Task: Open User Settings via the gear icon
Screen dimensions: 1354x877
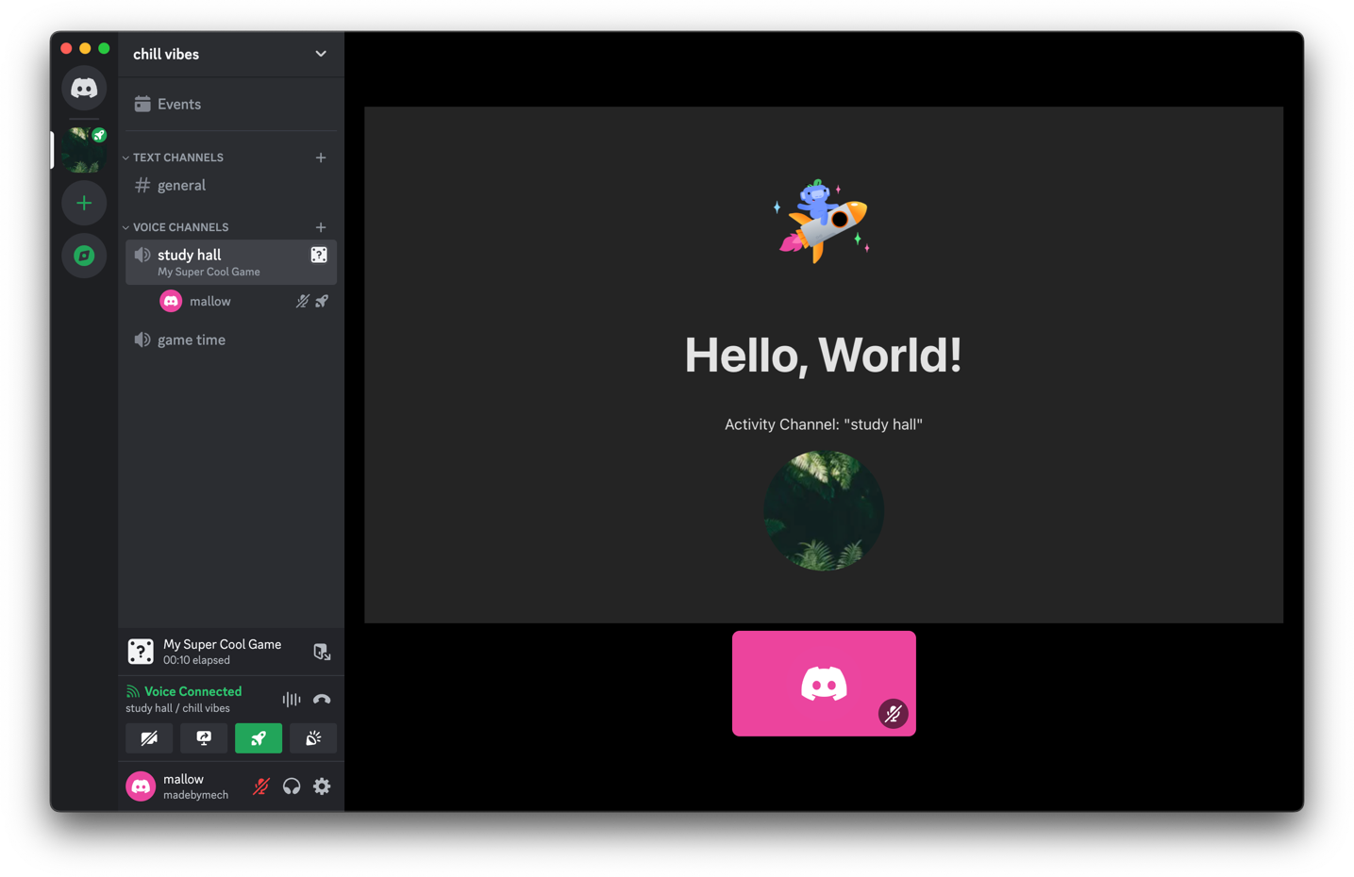Action: [322, 786]
